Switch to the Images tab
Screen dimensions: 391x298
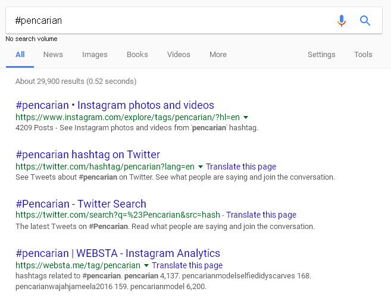point(95,55)
